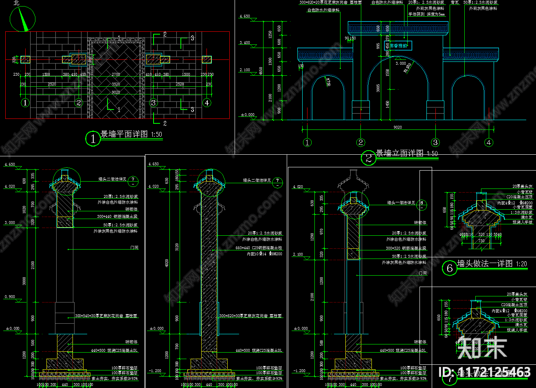
Task: Pick axis bubble 2 below the plan view
Action: pyautogui.click(x=79, y=103)
